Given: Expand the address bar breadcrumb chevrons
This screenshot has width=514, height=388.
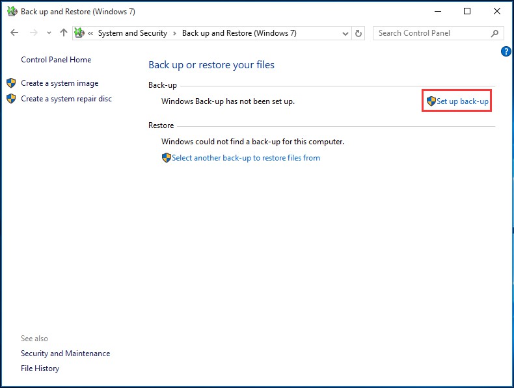Looking at the screenshot, I should pos(90,33).
